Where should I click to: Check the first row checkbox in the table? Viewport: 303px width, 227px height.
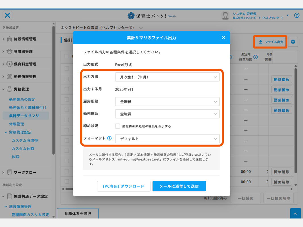click(x=66, y=68)
